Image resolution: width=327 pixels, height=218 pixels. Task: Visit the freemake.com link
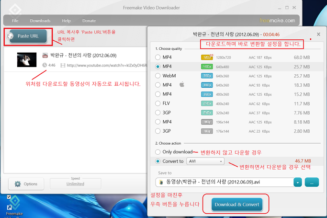[277, 21]
